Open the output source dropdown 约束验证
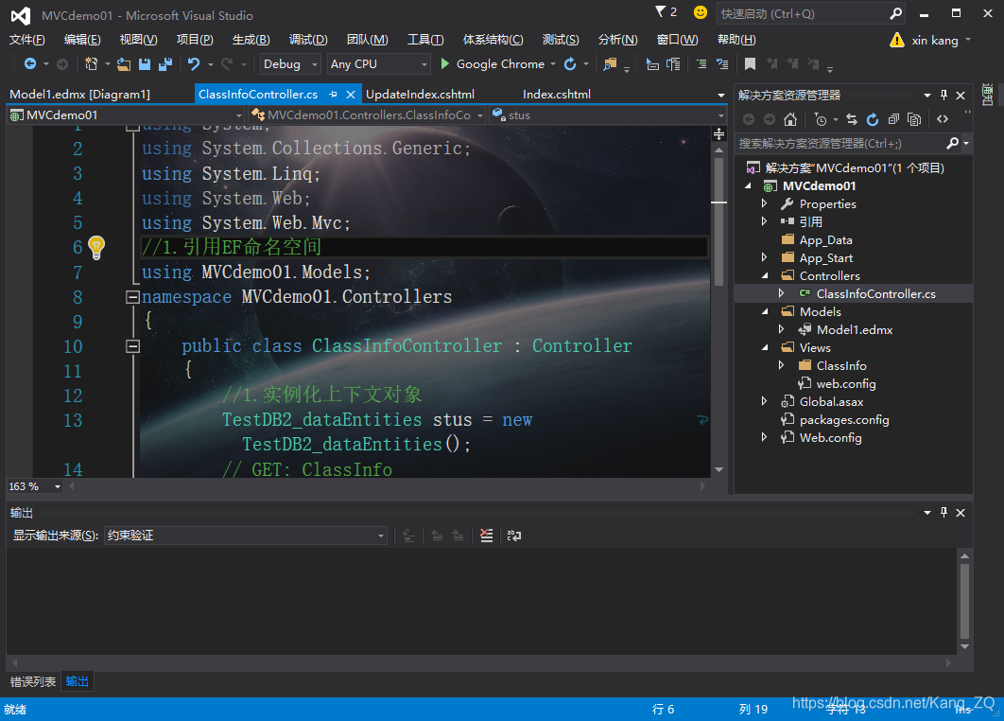The width and height of the screenshot is (1004, 721). [x=246, y=536]
